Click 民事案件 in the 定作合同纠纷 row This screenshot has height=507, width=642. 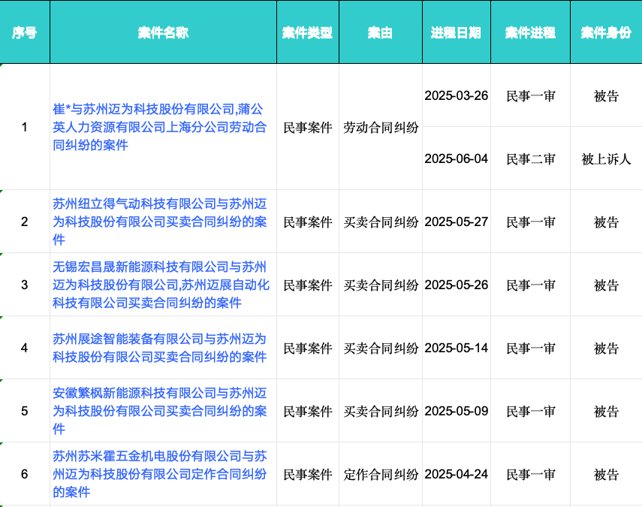coord(308,474)
